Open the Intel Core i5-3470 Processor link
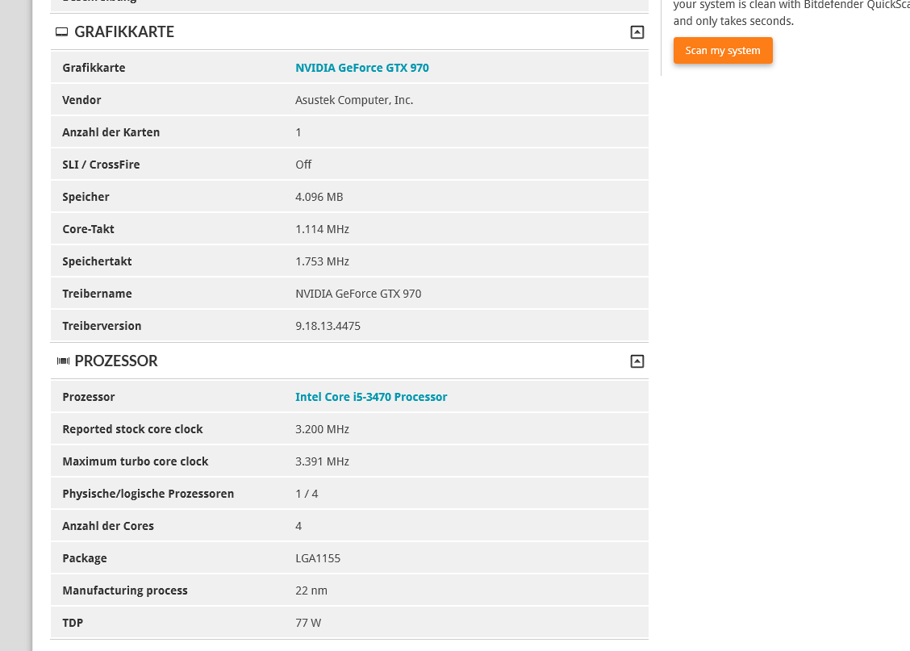This screenshot has height=651, width=910. click(x=371, y=397)
